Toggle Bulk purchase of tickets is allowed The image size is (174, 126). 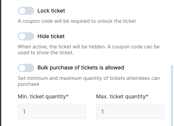click(x=26, y=68)
